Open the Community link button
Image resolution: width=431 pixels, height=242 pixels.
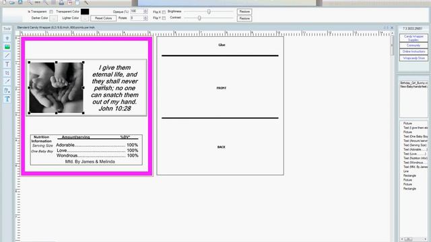point(413,45)
